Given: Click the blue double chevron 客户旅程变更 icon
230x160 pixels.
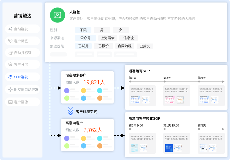Looking at the screenshot, I should [71, 111].
